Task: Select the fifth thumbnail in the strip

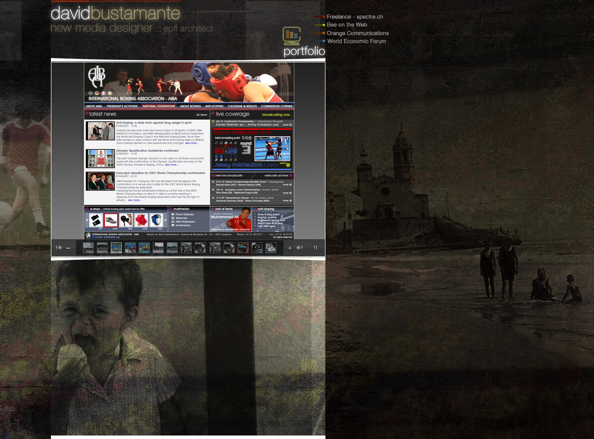Action: pyautogui.click(x=144, y=248)
